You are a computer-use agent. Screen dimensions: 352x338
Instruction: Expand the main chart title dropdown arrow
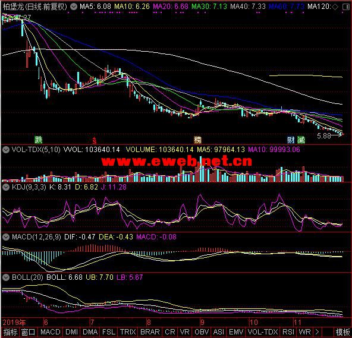(73, 7)
